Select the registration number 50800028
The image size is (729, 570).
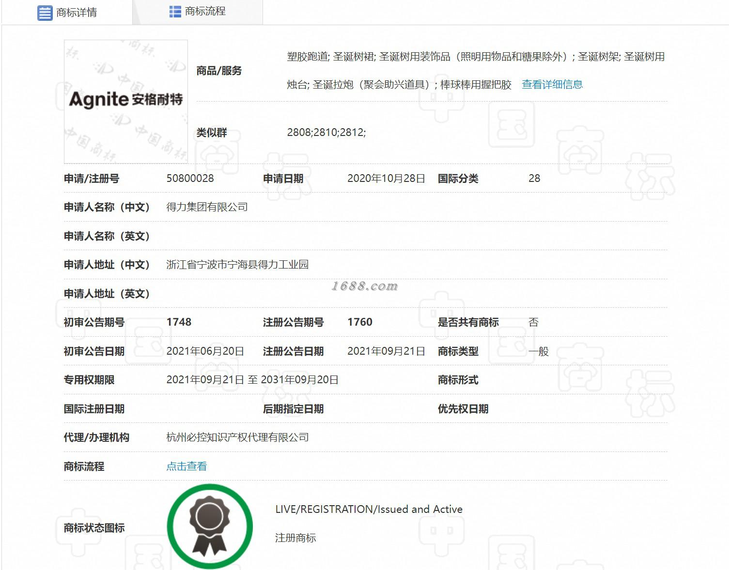pos(190,179)
